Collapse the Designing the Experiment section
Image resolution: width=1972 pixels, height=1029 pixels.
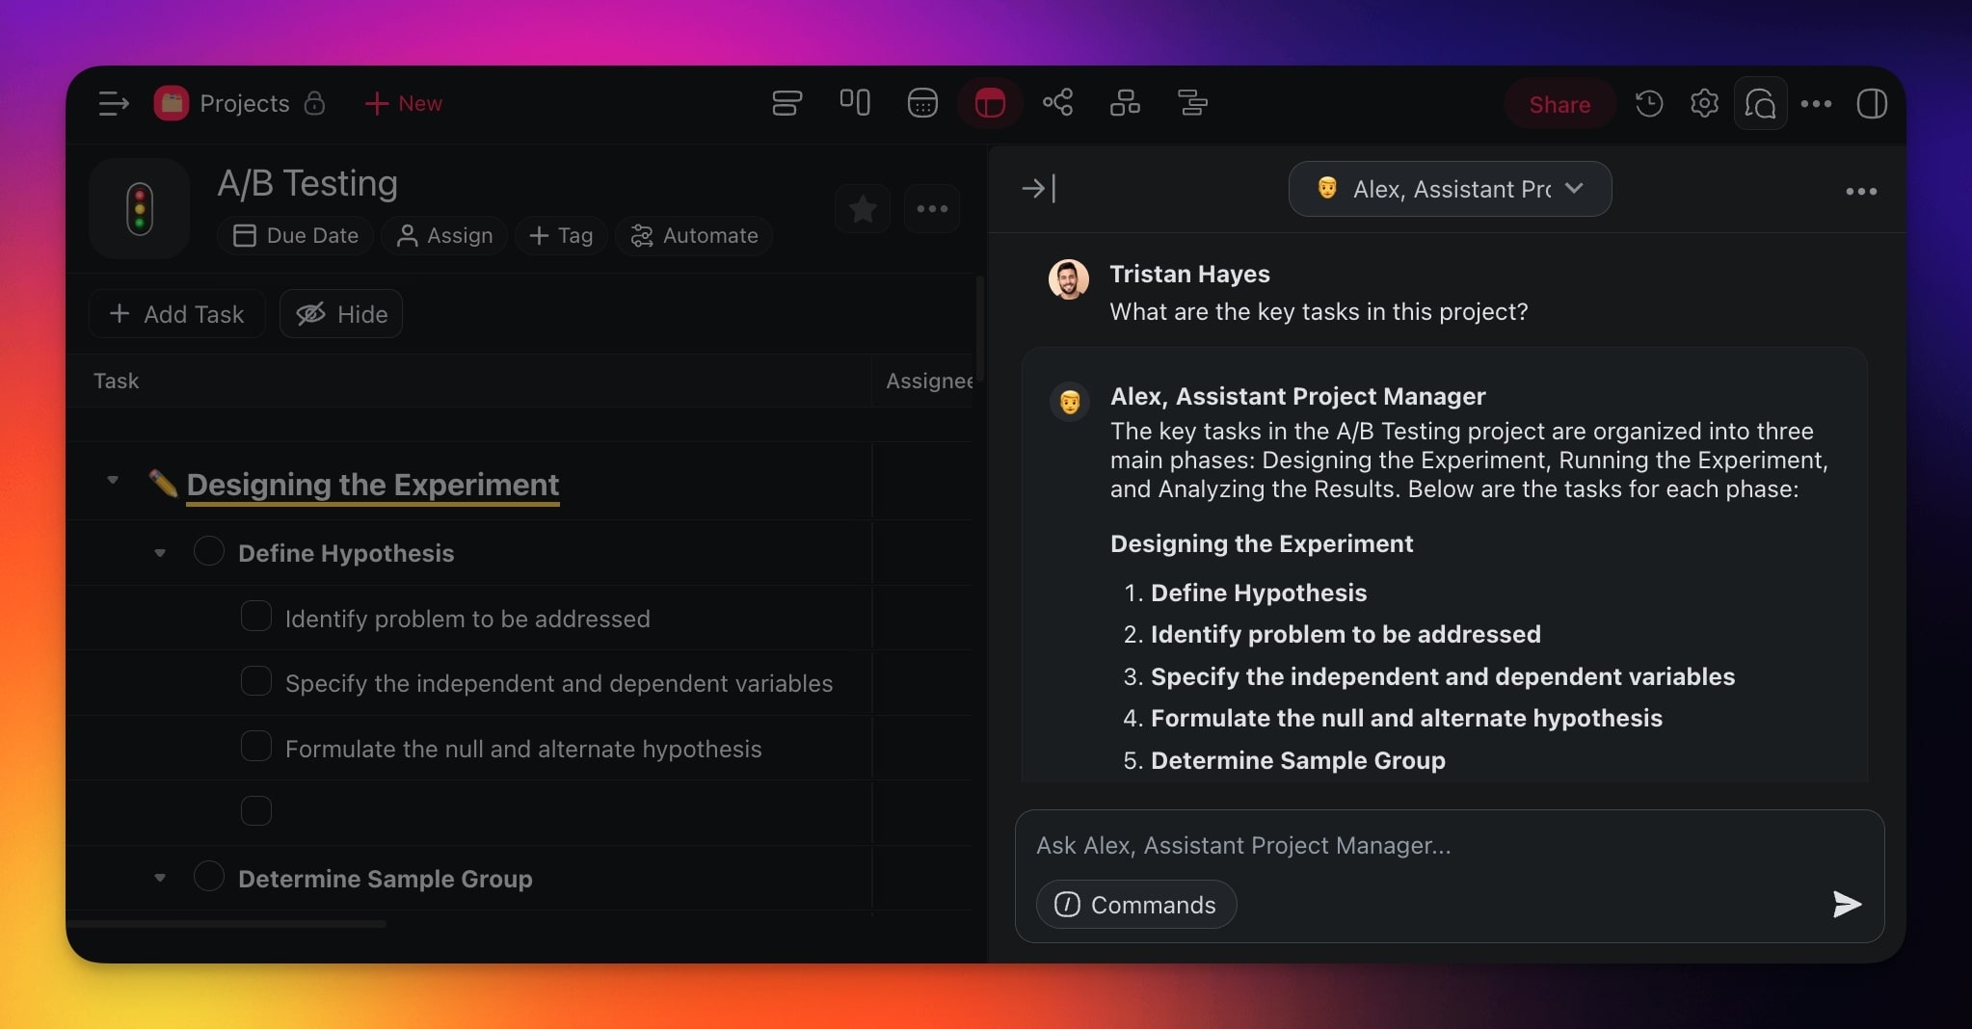click(113, 480)
